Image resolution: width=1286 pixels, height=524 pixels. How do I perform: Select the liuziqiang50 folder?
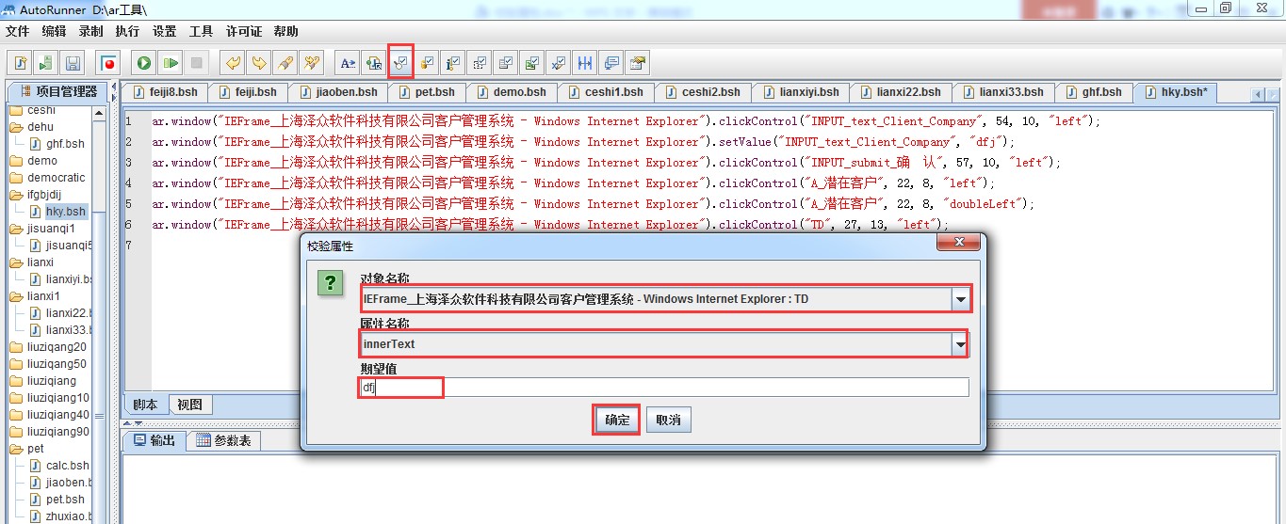click(x=48, y=364)
